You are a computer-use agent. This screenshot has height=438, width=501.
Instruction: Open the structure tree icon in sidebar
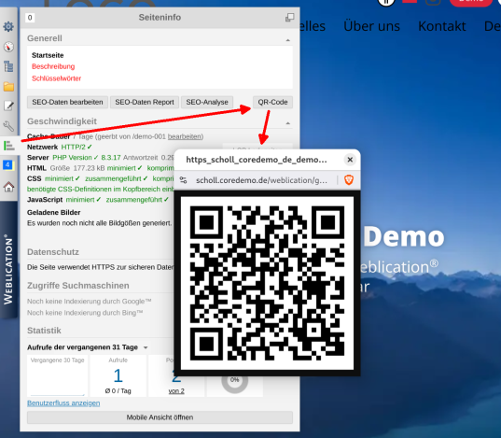[x=8, y=66]
